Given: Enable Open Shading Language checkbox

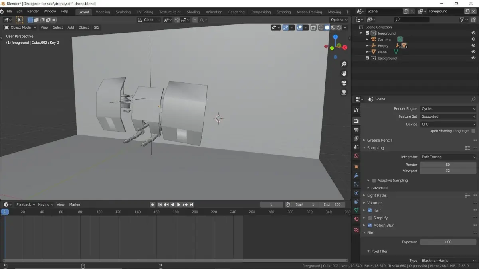Looking at the screenshot, I should pyautogui.click(x=473, y=131).
